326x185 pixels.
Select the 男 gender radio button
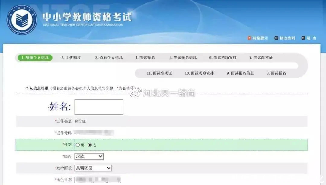78,145
